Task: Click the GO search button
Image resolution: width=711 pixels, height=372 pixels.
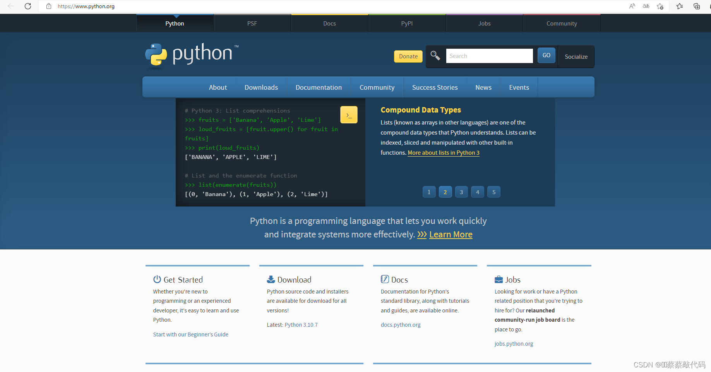Action: [547, 55]
